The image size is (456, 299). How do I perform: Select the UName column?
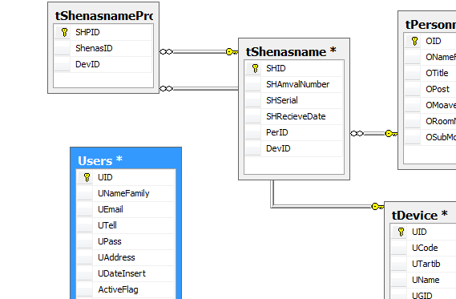coord(424,280)
